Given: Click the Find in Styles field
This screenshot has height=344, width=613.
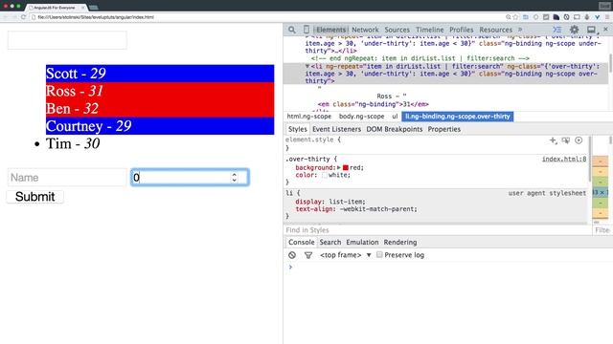Looking at the screenshot, I should point(438,230).
